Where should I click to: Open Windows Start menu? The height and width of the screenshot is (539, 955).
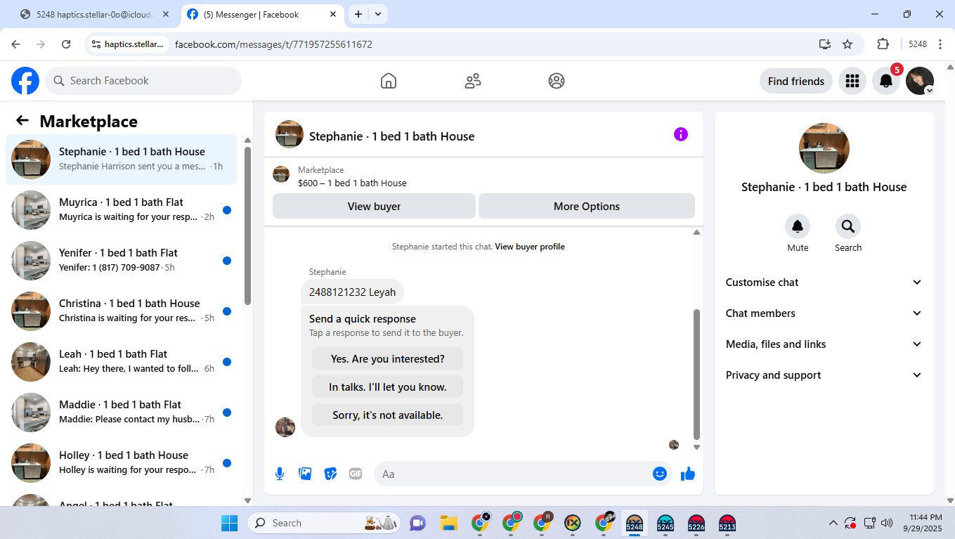[229, 523]
